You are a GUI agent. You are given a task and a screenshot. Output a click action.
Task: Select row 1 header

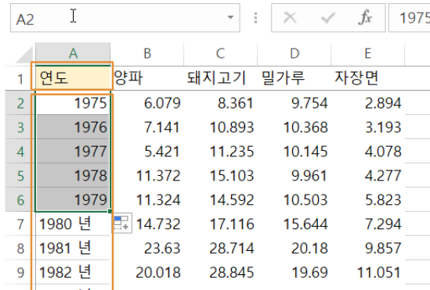(x=20, y=79)
